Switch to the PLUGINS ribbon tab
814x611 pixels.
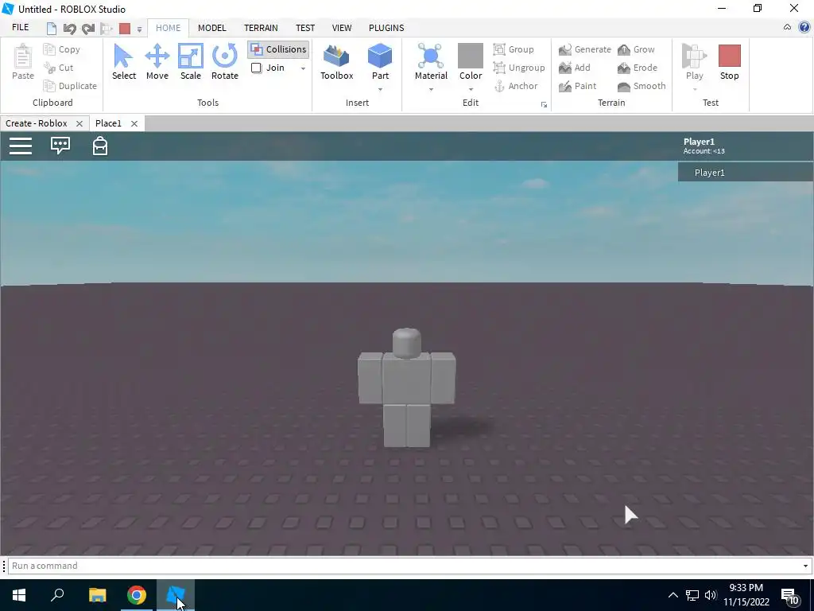tap(386, 28)
